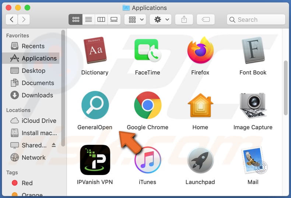The height and width of the screenshot is (198, 291).
Task: Click the Firefox name label
Action: coord(200,72)
